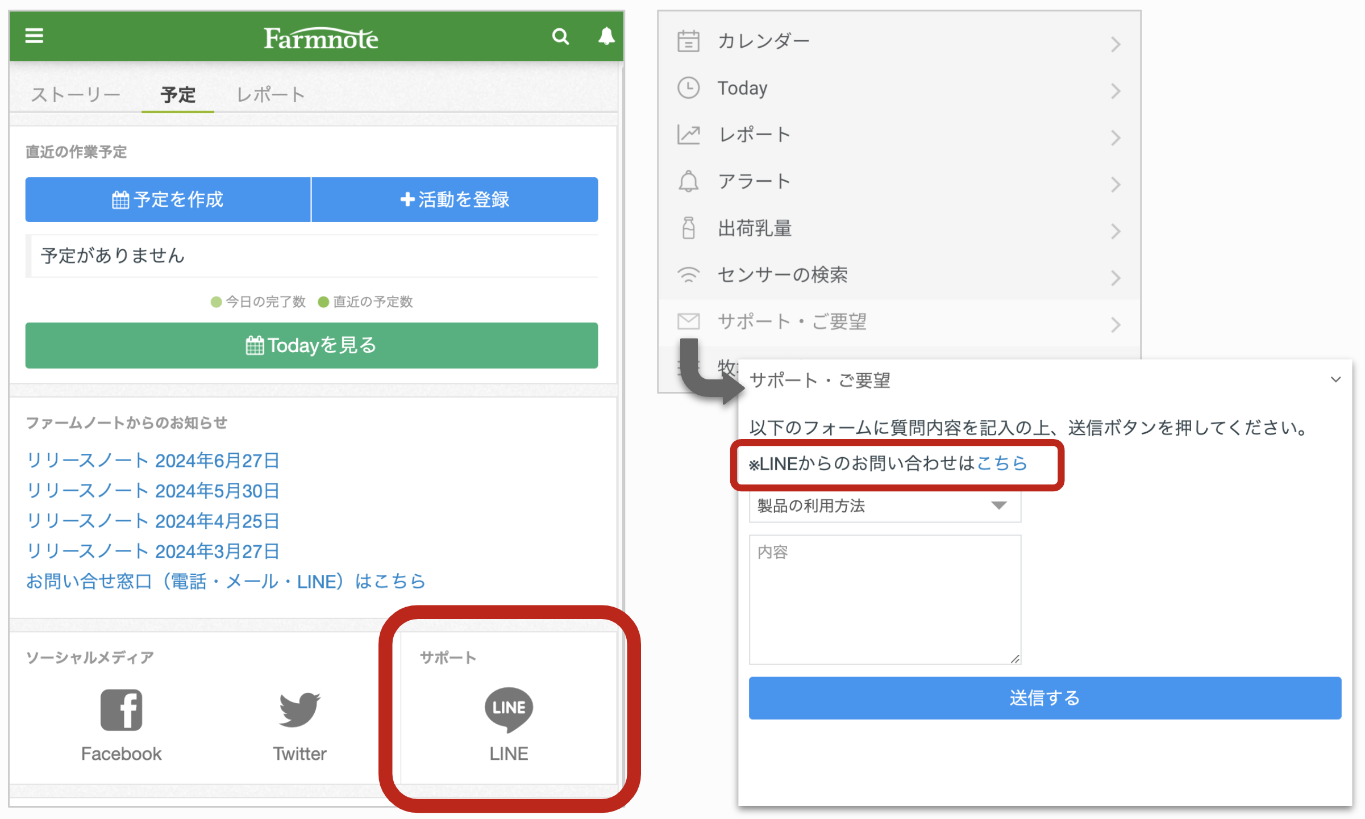The width and height of the screenshot is (1365, 819).
Task: Click chevron on アラート row
Action: click(1116, 184)
